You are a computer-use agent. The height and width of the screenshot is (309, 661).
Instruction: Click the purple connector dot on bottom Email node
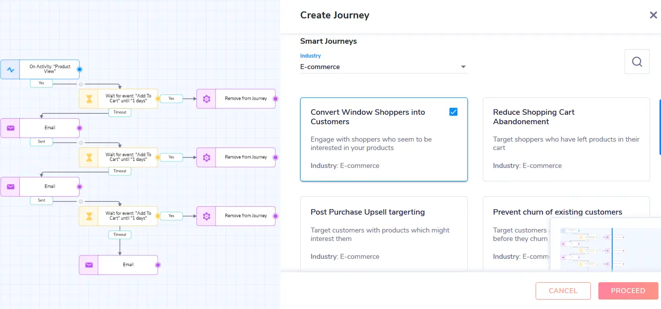coord(158,265)
